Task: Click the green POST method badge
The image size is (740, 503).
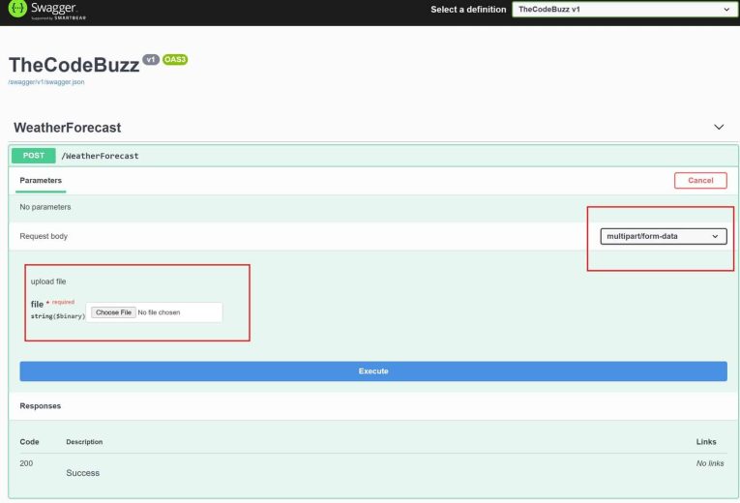Action: click(33, 156)
